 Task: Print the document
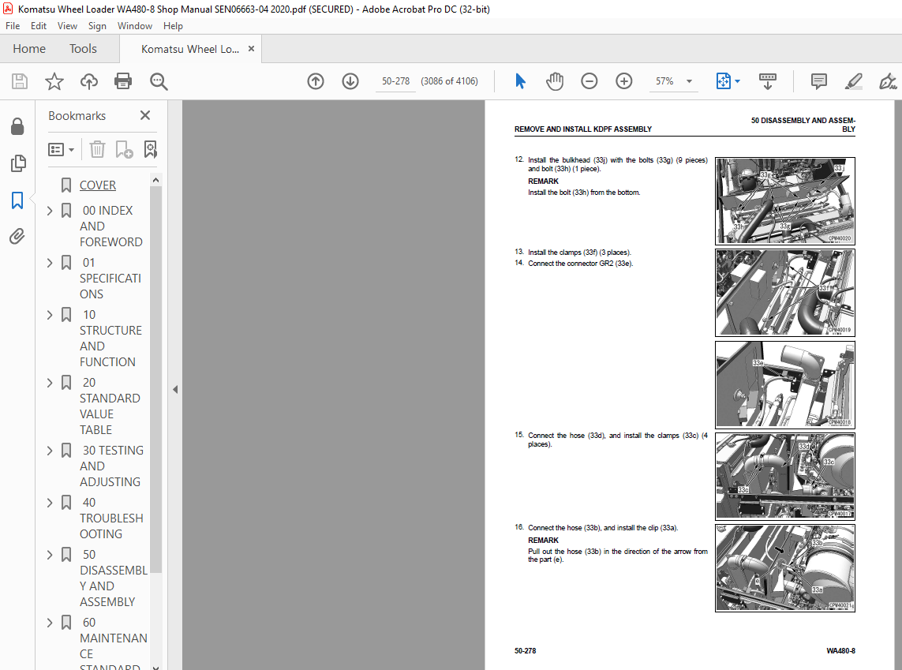click(x=123, y=81)
